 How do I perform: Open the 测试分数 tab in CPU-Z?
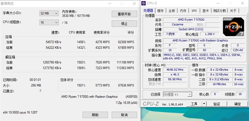click(219, 11)
